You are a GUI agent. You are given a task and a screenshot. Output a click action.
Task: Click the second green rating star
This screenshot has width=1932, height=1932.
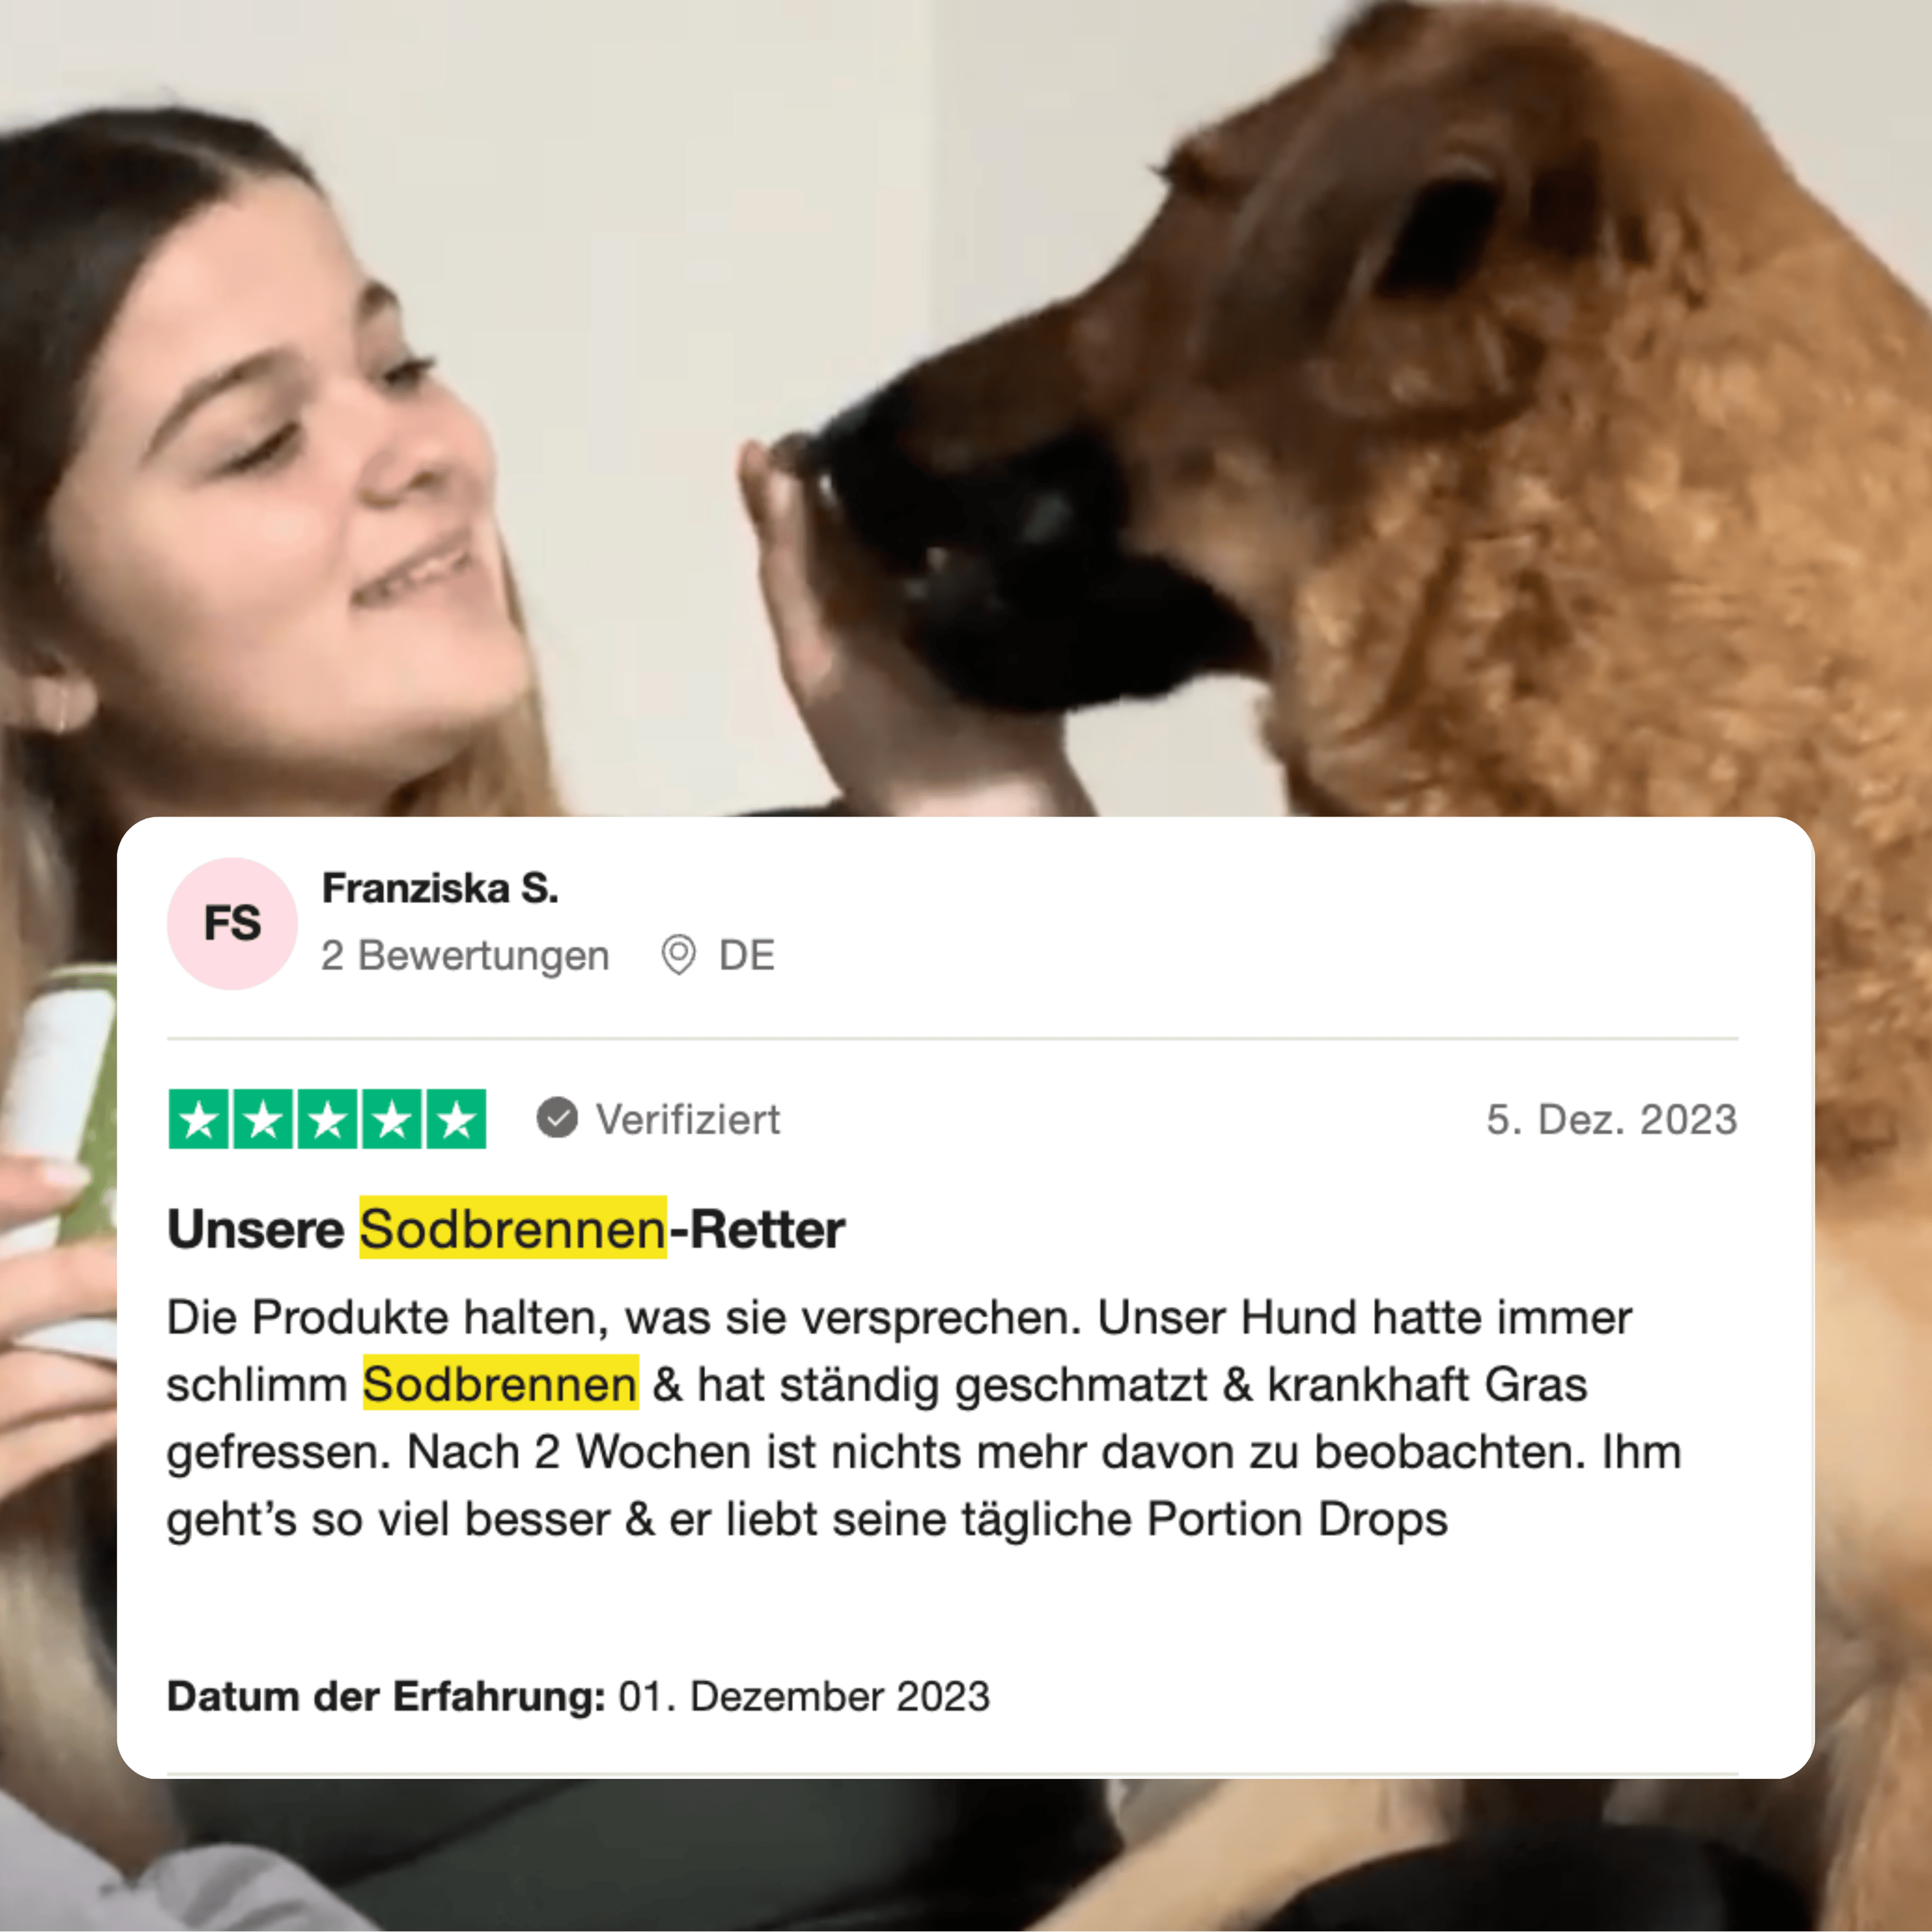pyautogui.click(x=264, y=1119)
